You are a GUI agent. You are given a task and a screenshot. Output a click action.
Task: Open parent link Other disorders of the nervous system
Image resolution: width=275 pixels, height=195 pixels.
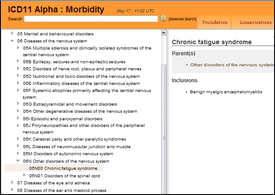[x=232, y=65]
